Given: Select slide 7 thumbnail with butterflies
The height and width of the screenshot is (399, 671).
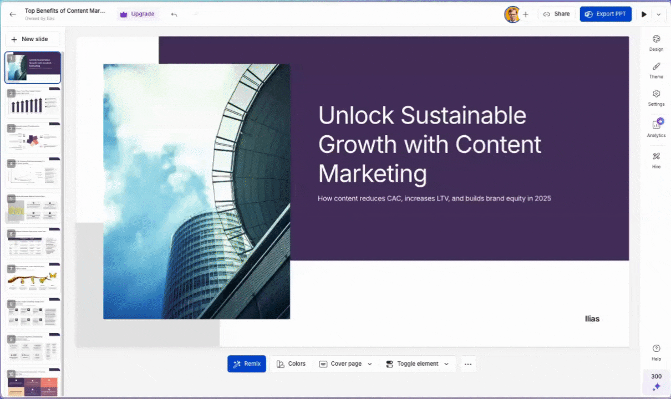Looking at the screenshot, I should pyautogui.click(x=33, y=278).
